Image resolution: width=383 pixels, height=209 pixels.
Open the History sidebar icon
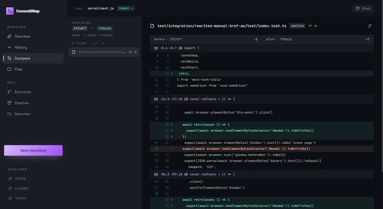pos(9,47)
